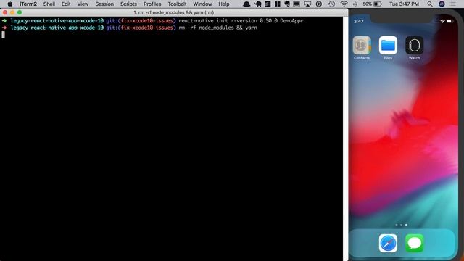This screenshot has width=464, height=261.
Task: Click the terminal cursor block
Action: pos(3,35)
